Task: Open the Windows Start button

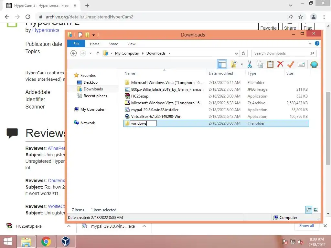Action: pyautogui.click(x=8, y=242)
